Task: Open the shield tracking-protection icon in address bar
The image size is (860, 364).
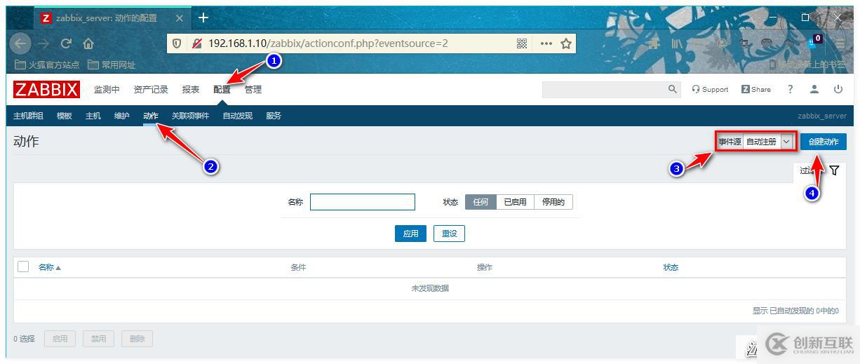Action: click(x=177, y=43)
